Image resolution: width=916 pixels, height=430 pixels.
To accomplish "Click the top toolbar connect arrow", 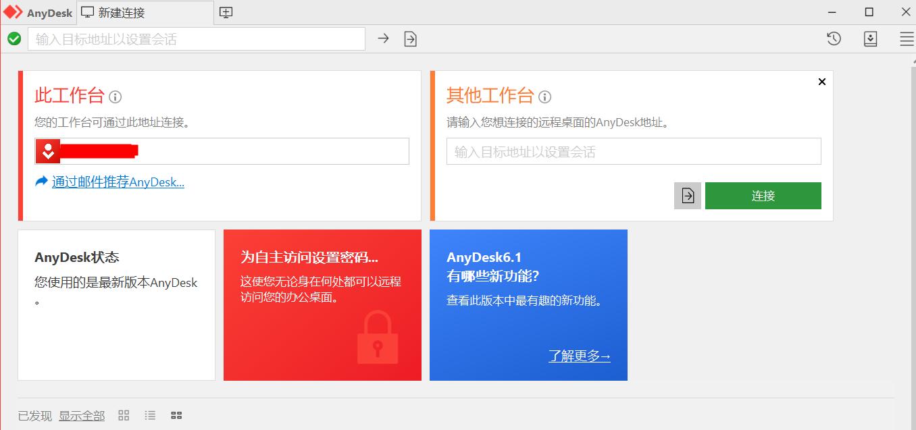I will point(383,39).
